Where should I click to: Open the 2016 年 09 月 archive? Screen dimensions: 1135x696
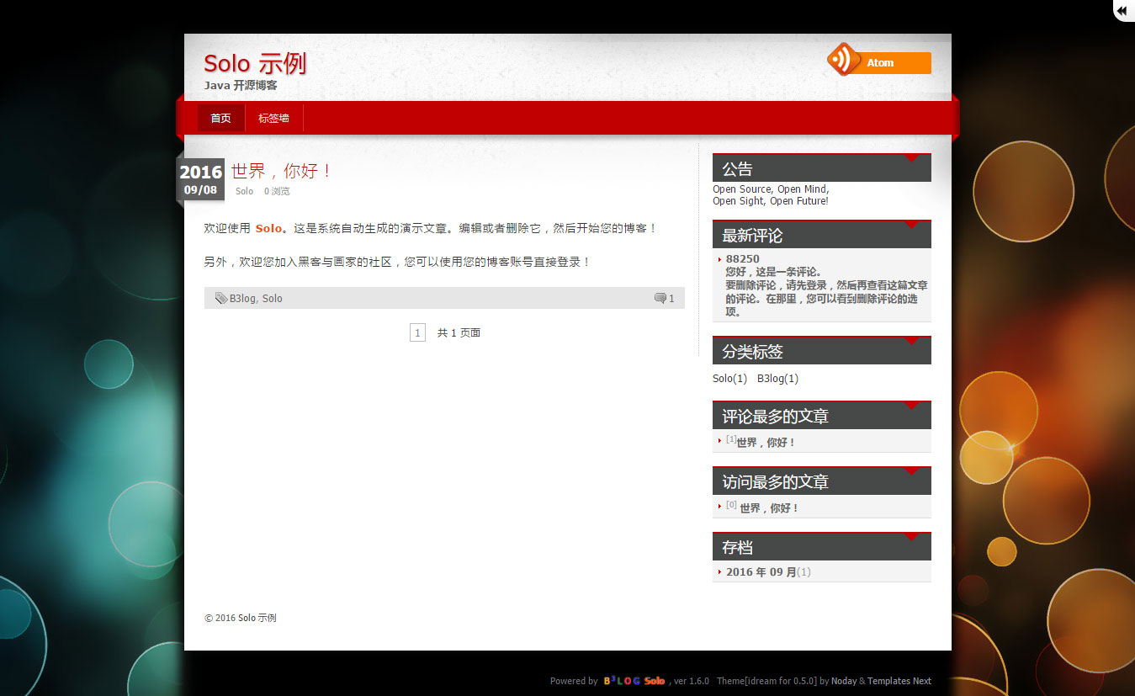coord(761,572)
